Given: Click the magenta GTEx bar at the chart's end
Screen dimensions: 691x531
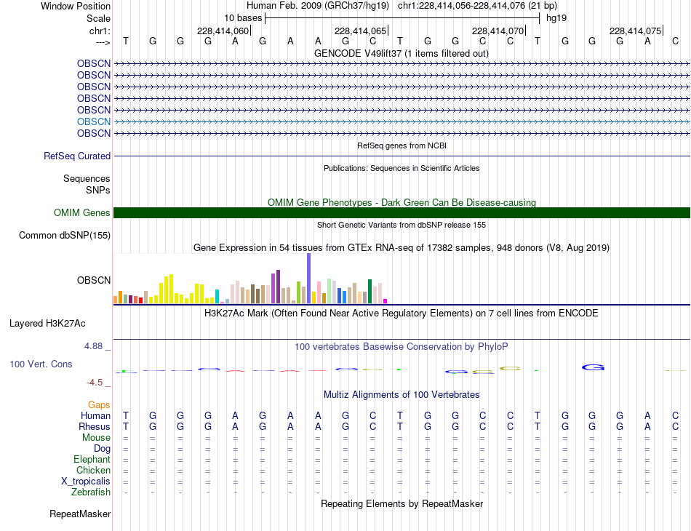Looking at the screenshot, I should coord(386,301).
